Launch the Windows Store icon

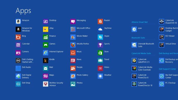coord(100,53)
